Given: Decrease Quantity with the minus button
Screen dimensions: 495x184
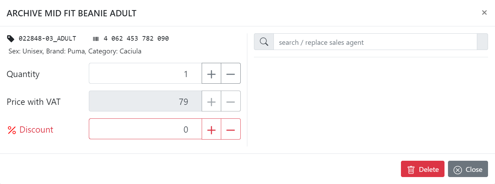Looking at the screenshot, I should pyautogui.click(x=231, y=73).
